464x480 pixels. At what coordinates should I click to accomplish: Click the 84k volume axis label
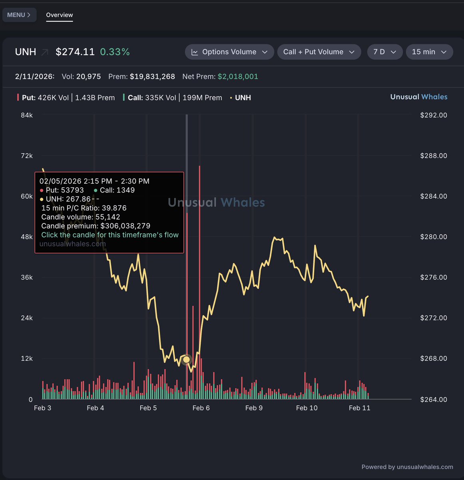27,115
